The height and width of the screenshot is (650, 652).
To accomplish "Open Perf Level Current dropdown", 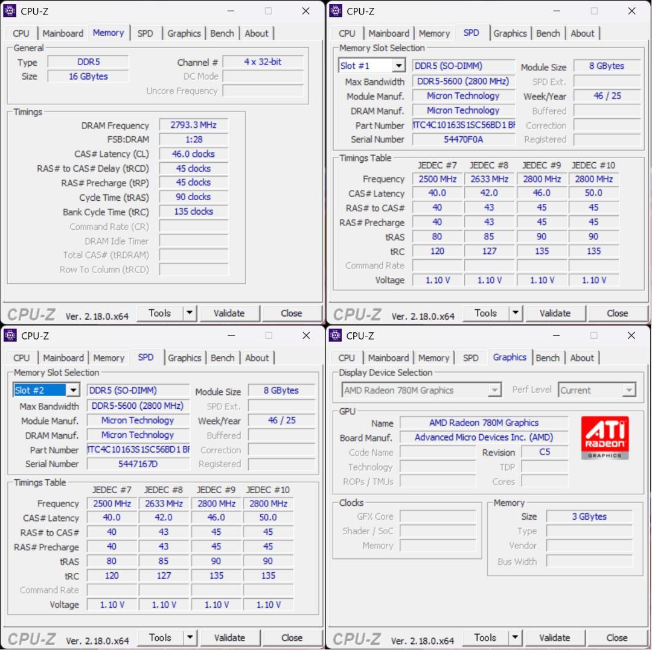I will tap(629, 390).
